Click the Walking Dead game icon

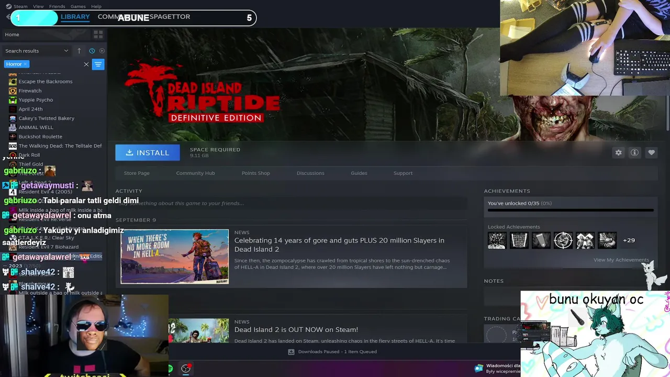(13, 146)
